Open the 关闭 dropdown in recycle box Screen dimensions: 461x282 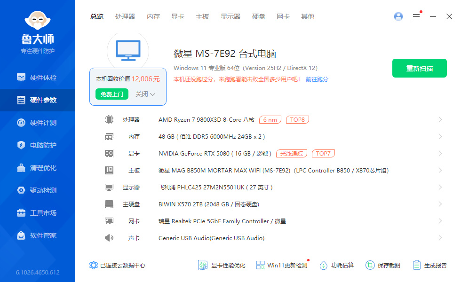(145, 94)
